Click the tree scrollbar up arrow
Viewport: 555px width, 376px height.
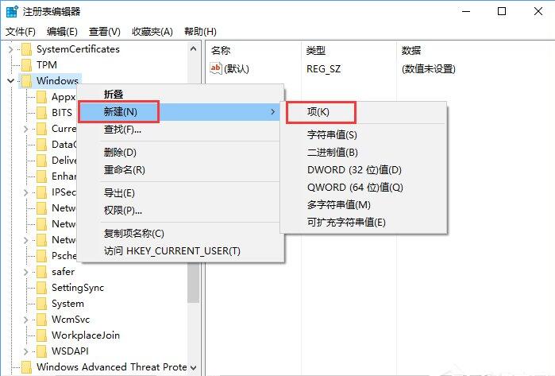coord(193,49)
